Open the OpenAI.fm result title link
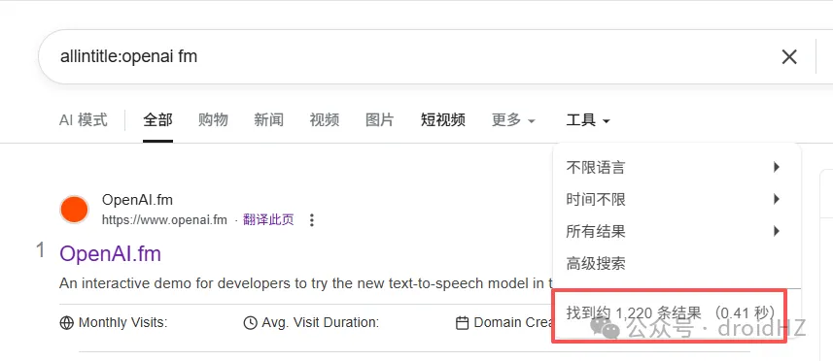Viewport: 833px width, 361px height. [110, 254]
